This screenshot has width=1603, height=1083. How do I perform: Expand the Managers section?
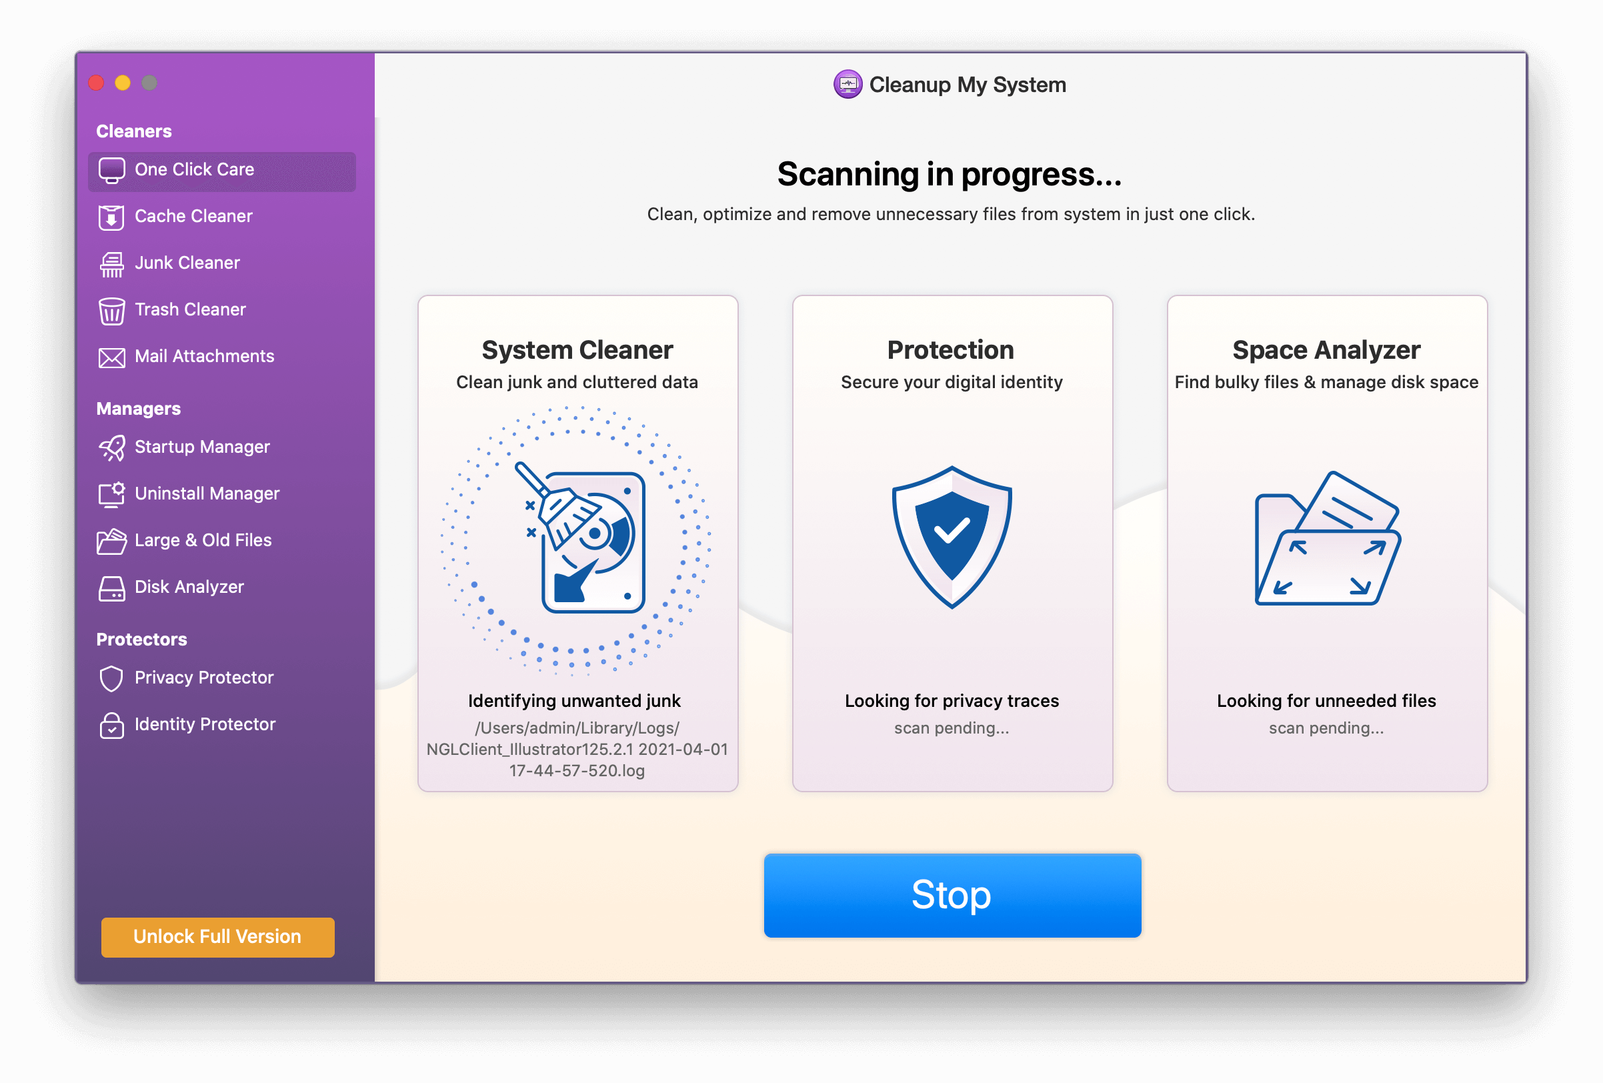(137, 407)
